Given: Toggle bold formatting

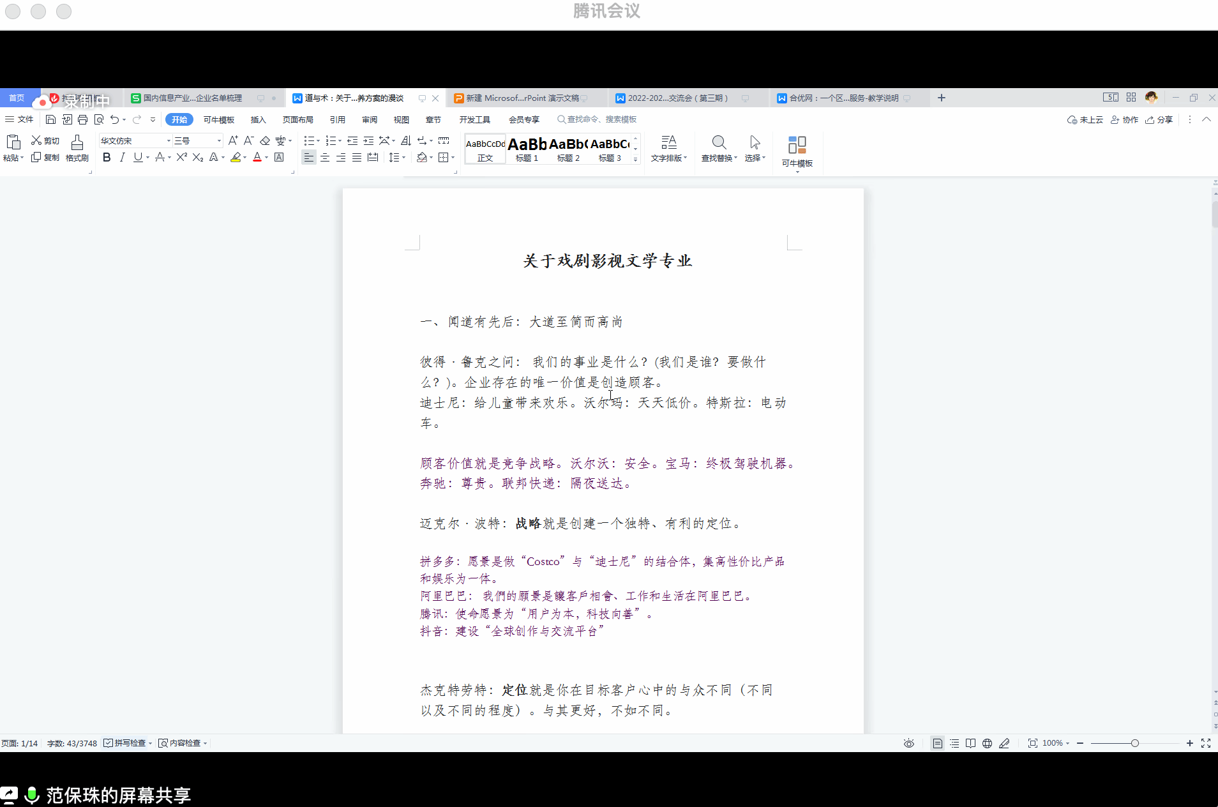Looking at the screenshot, I should pos(107,157).
